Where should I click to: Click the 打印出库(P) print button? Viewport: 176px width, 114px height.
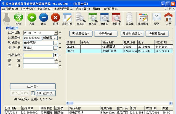(46, 93)
